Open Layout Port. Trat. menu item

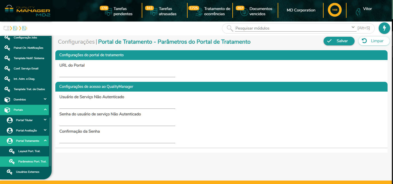pyautogui.click(x=24, y=151)
